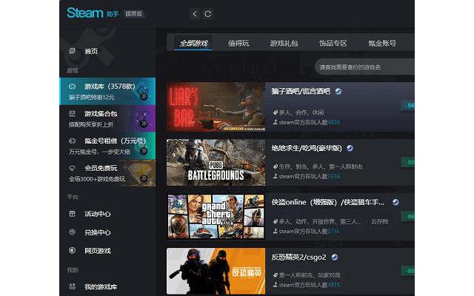Open the 游戏礼包 tab

pos(284,43)
